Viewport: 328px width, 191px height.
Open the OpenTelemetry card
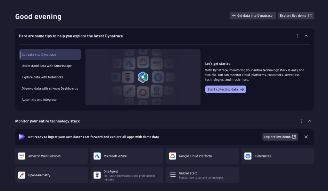(52, 175)
